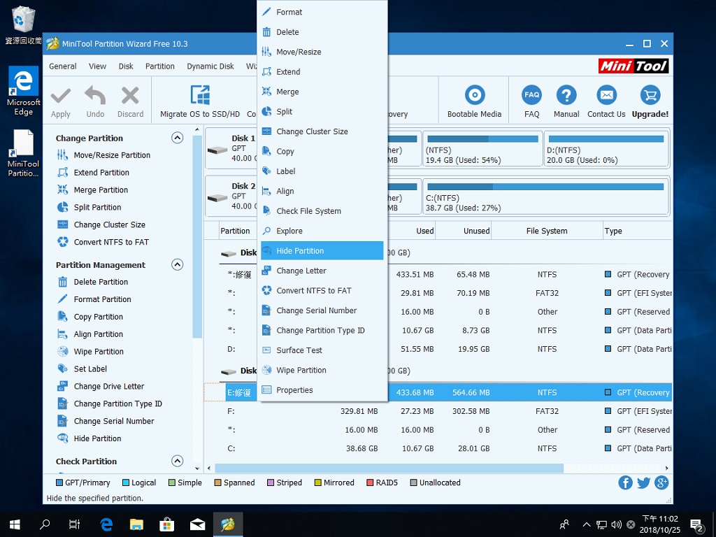Screen dimensions: 716x537
Task: Choose Delete Partition in side panel
Action: (92, 282)
